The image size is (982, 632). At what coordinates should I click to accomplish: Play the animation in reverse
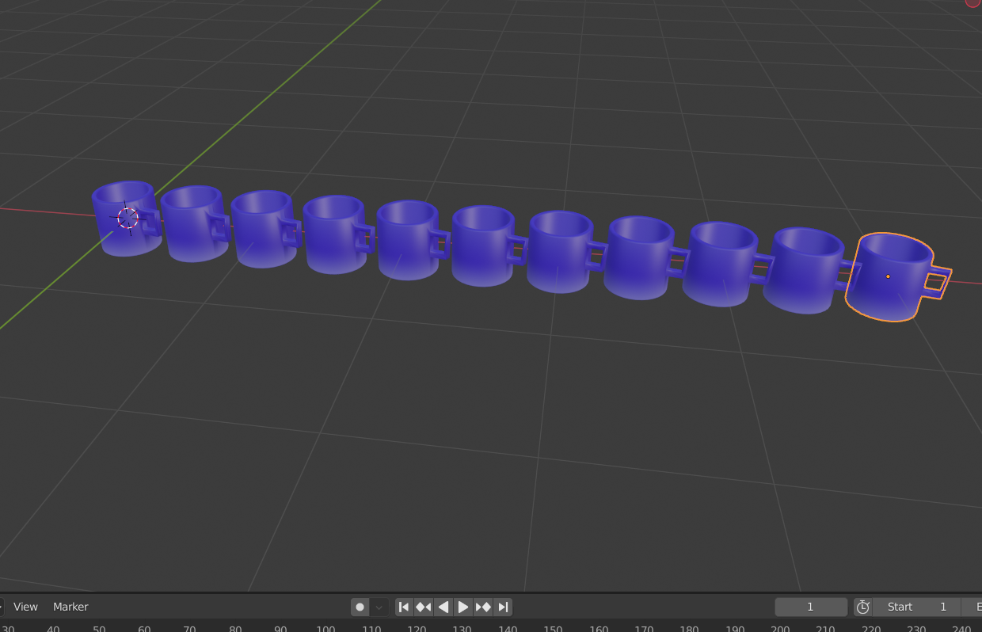pos(443,607)
